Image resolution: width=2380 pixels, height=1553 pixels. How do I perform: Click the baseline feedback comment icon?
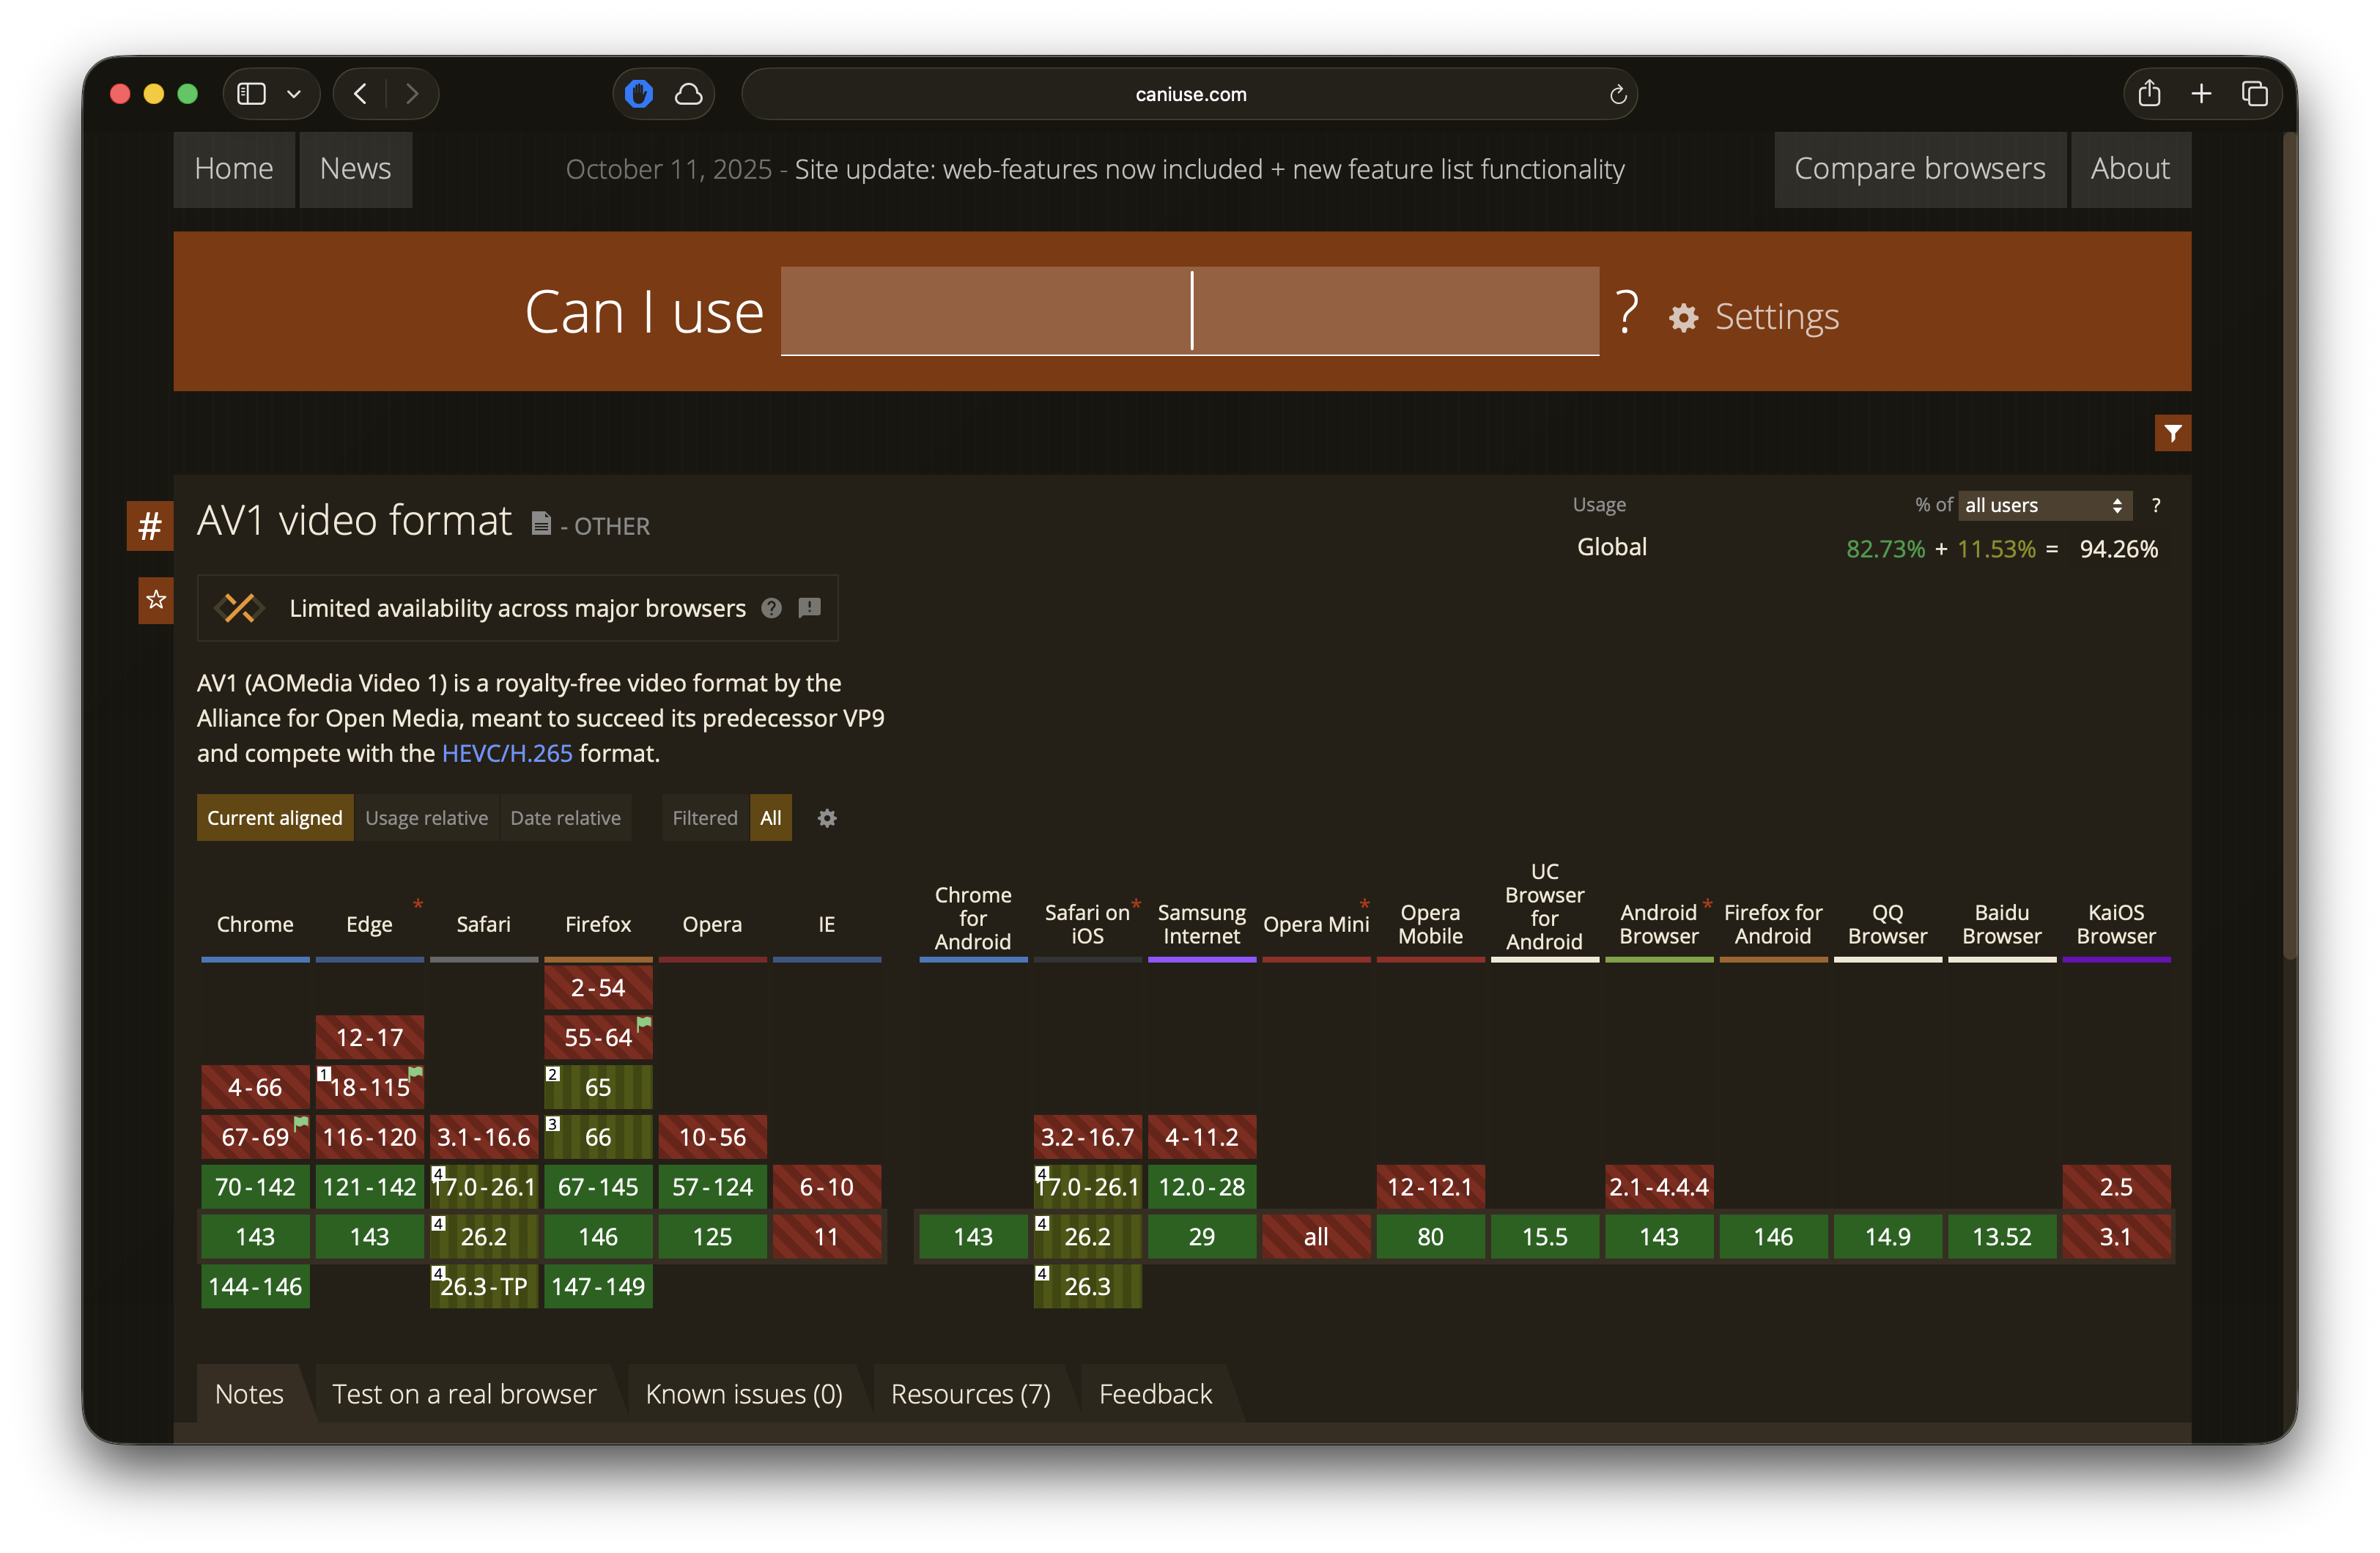point(810,608)
